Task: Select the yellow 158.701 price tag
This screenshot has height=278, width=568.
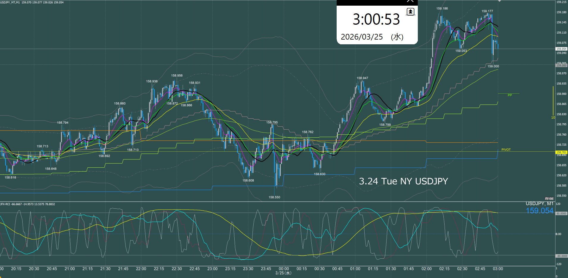Action: [561, 152]
